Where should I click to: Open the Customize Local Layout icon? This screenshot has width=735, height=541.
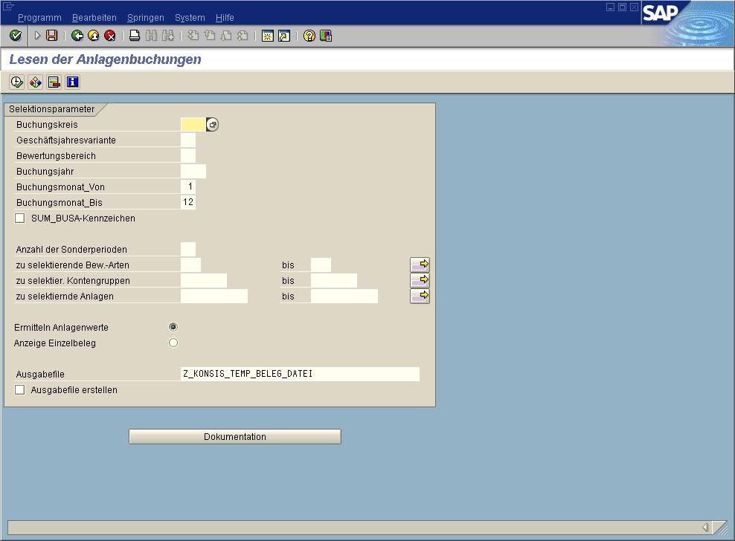pyautogui.click(x=326, y=36)
